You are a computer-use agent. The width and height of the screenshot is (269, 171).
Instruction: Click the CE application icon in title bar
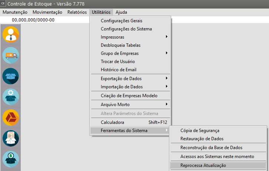pos(4,4)
